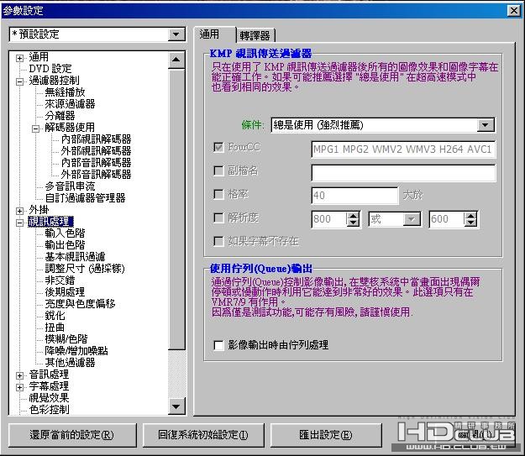Click the FourCC codec list field
Viewport: 525px width, 456px height.
(x=403, y=149)
